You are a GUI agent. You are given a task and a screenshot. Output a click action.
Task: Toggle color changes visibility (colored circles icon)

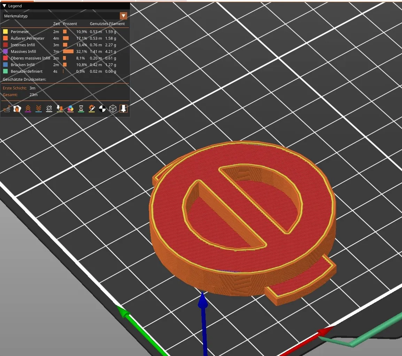tap(70, 109)
